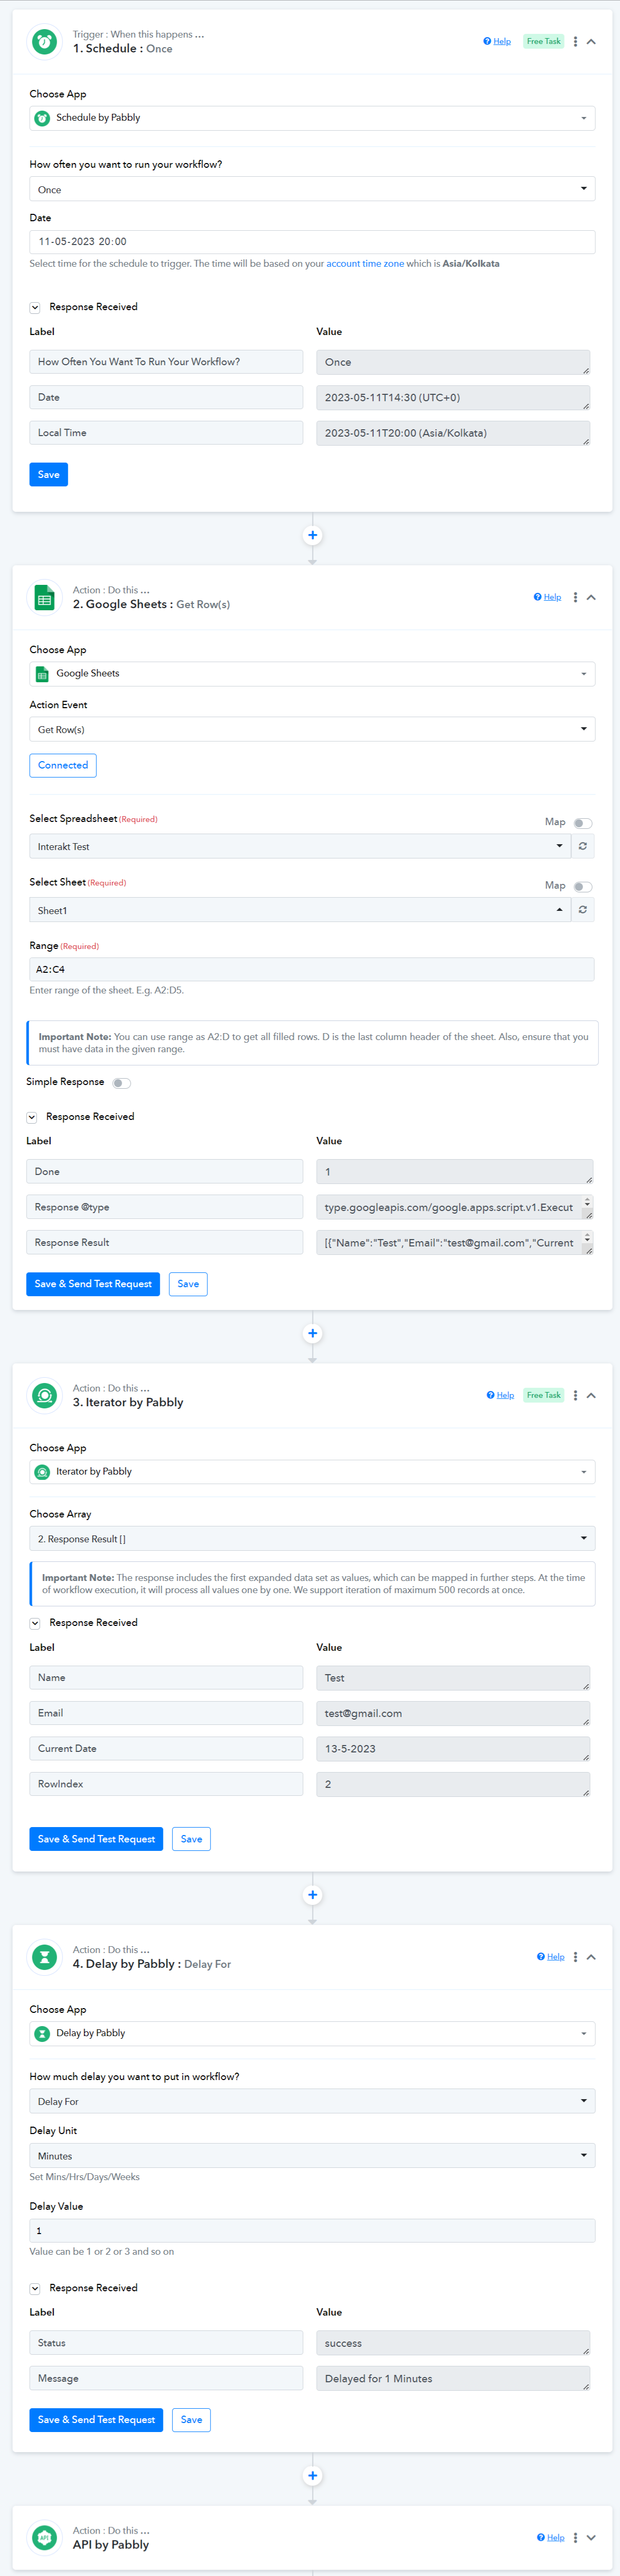Click Save button in Google Sheets step
The image size is (620, 2576).
coord(189,1284)
